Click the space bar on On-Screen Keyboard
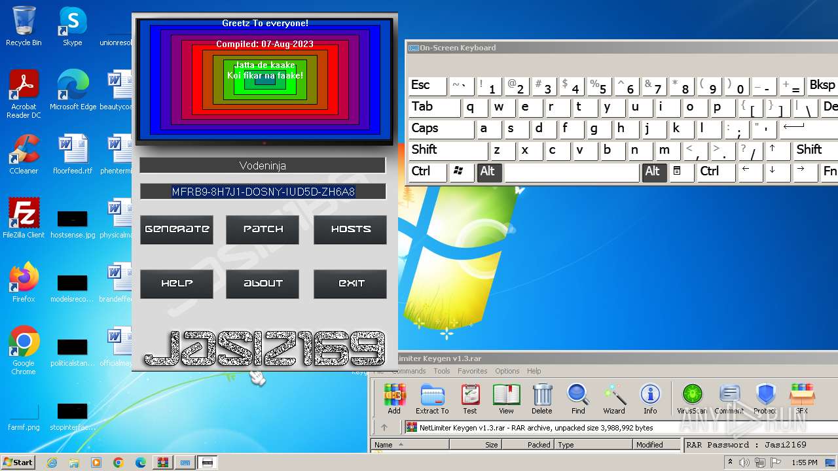 click(x=572, y=172)
